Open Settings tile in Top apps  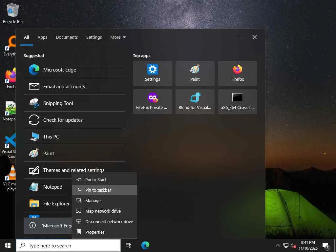152,73
